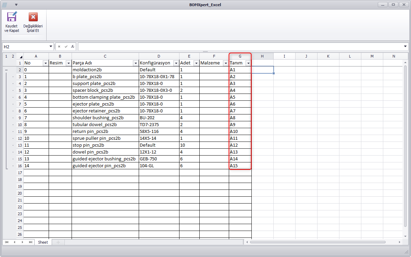The width and height of the screenshot is (411, 257).
Task: Open the Parça Adı column filter dropdown
Action: [x=135, y=63]
